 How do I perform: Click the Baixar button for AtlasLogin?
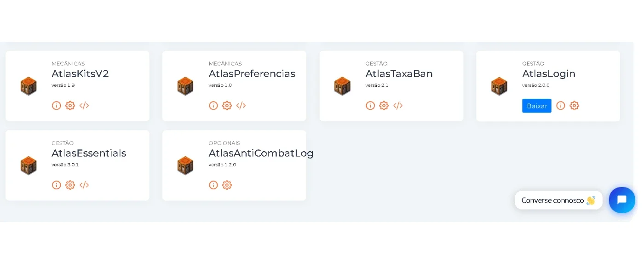(x=537, y=106)
